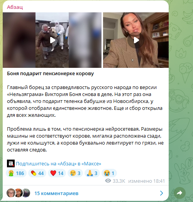Screen dimensions: 193x202
Task: Play the left video with the elderly woman
Action: point(52,40)
